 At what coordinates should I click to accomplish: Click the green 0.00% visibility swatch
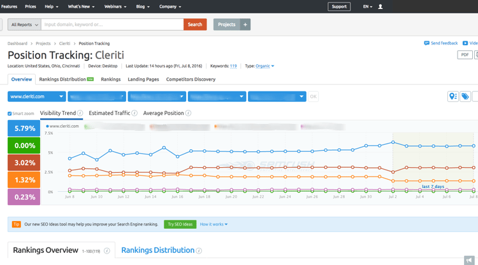pos(24,146)
